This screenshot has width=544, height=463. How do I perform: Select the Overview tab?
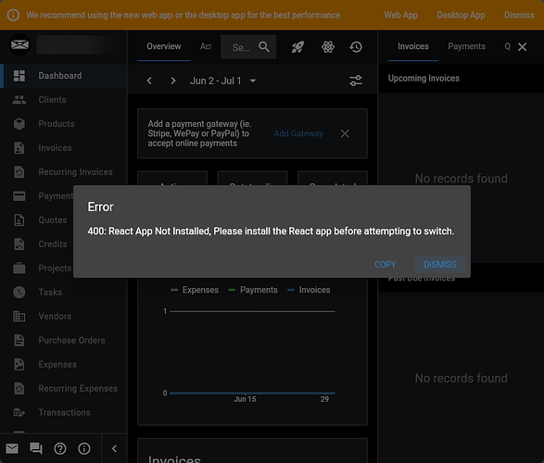click(x=164, y=46)
